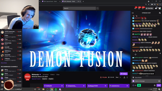The width and height of the screenshot is (162, 91).
Task: Open the emote picker in chat
Action: [x=159, y=81]
